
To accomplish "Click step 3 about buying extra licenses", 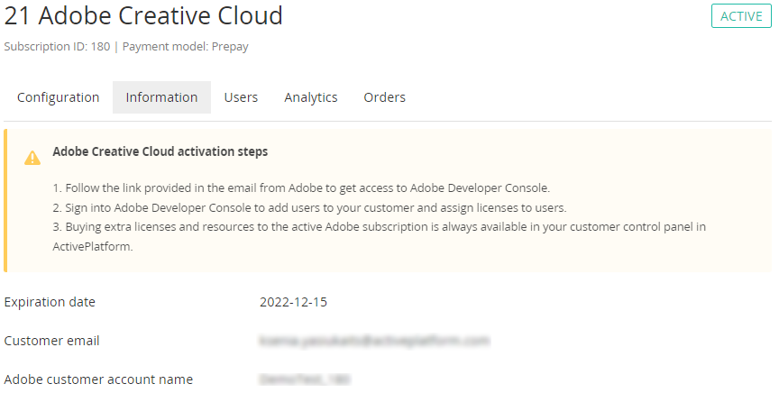I will coord(378,226).
